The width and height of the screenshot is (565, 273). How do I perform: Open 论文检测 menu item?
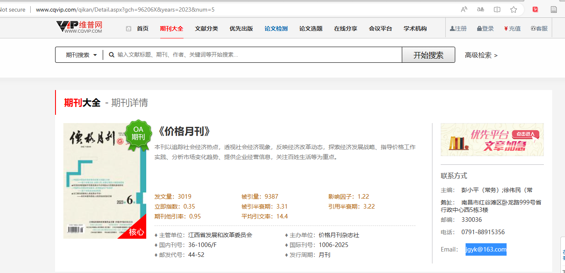click(x=276, y=29)
